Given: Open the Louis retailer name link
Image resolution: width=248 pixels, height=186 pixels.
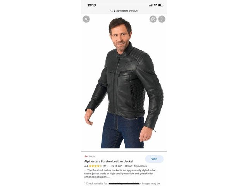Looking at the screenshot, I should point(92,157).
